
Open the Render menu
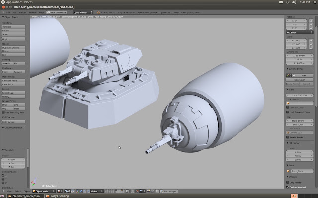22,12
